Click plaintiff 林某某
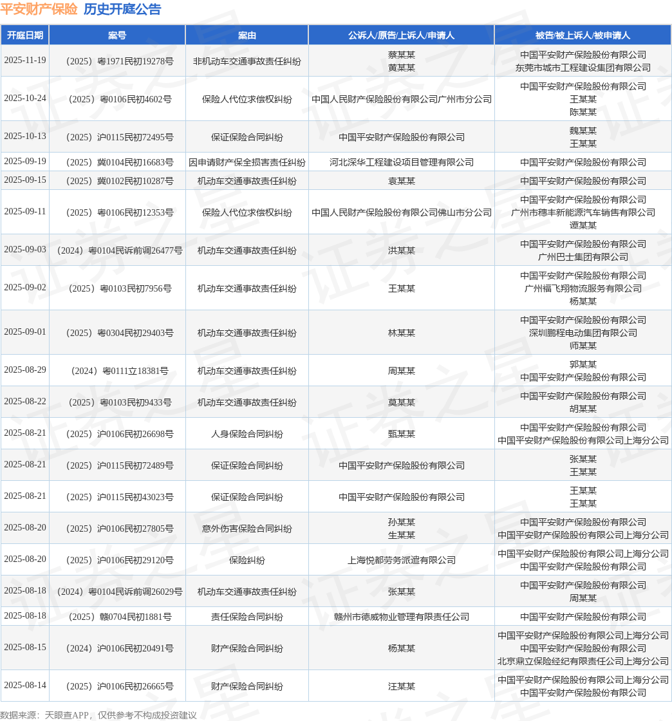 [x=401, y=333]
